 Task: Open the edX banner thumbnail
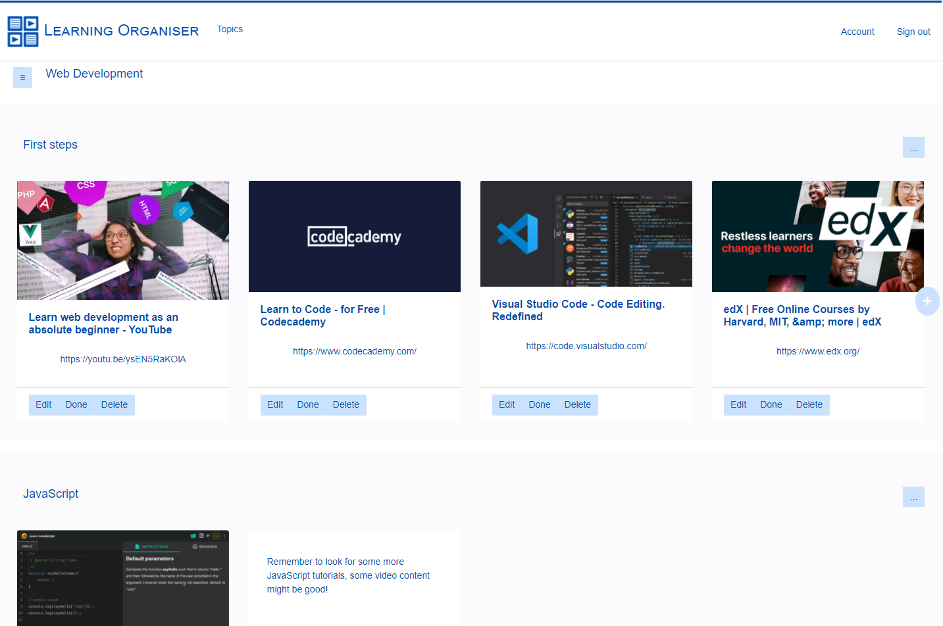[x=817, y=236]
